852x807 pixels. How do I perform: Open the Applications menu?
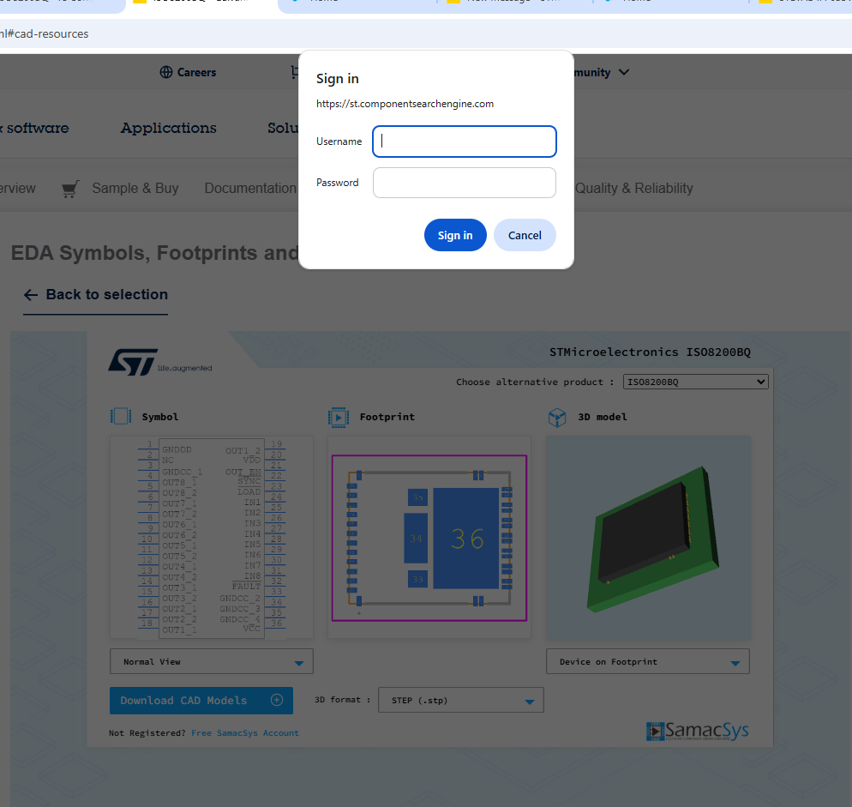(x=169, y=128)
